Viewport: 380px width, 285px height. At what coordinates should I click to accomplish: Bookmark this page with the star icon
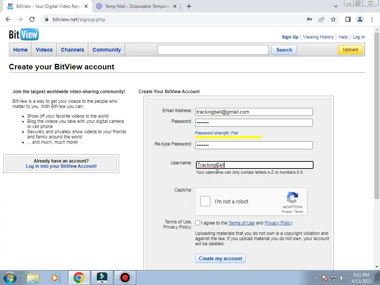pyautogui.click(x=333, y=19)
